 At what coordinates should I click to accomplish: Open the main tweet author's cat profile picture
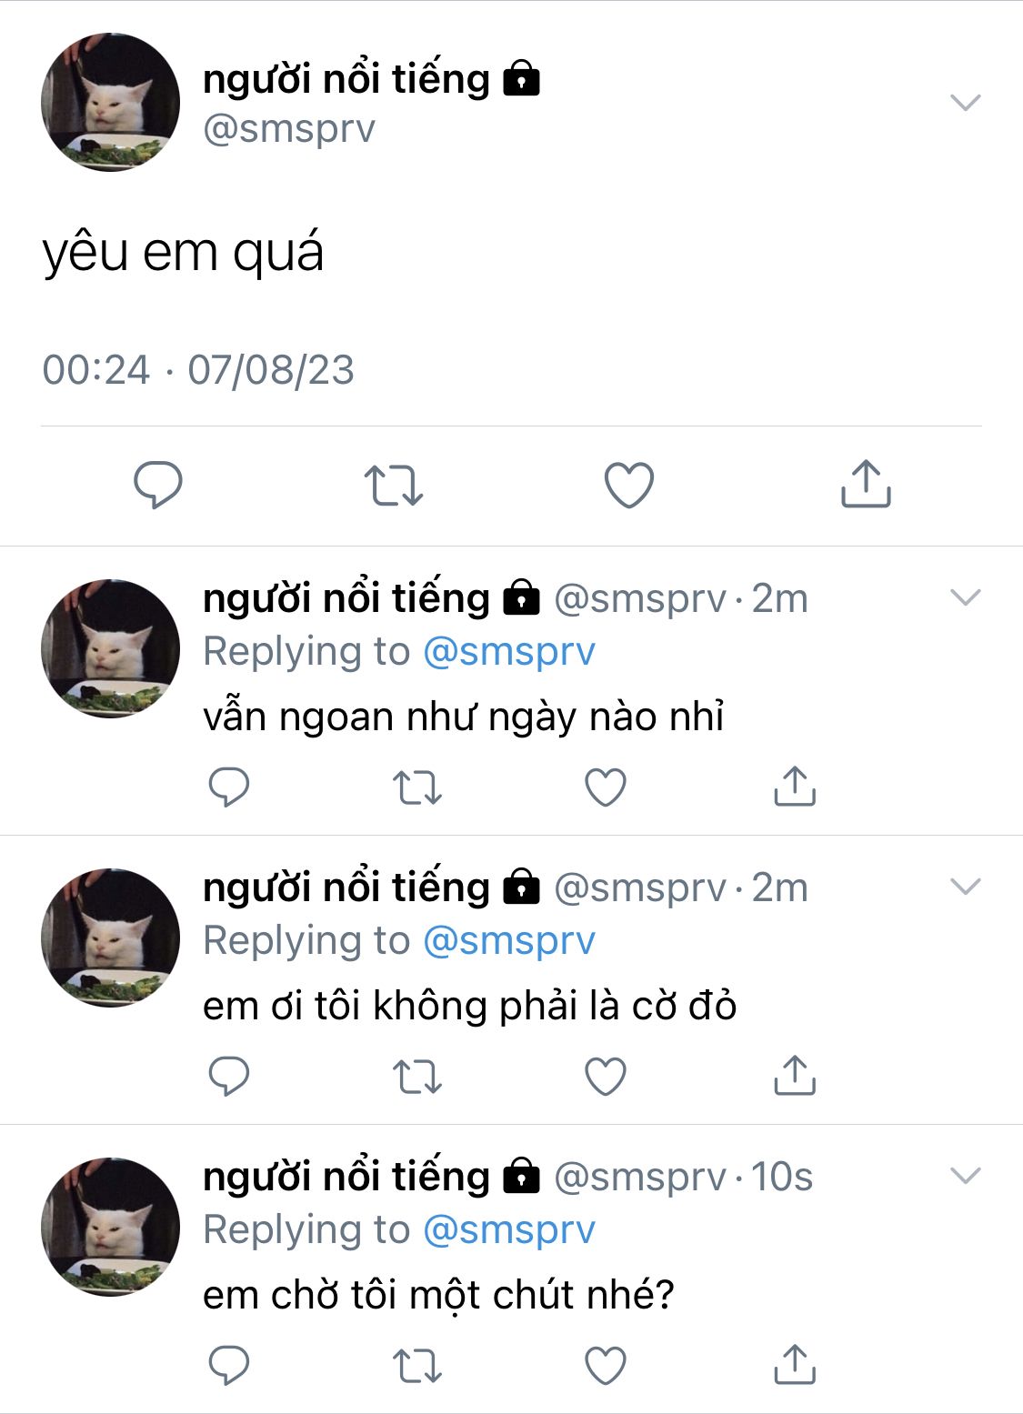[111, 102]
